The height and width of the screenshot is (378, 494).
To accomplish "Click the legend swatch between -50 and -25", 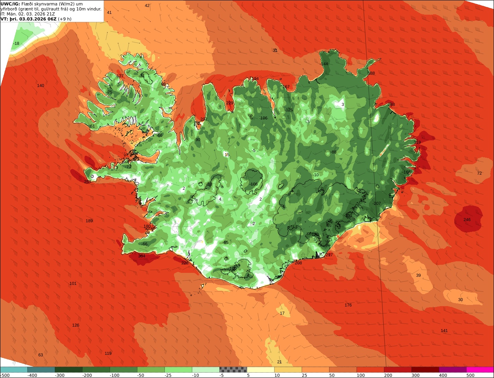I will point(151,369).
